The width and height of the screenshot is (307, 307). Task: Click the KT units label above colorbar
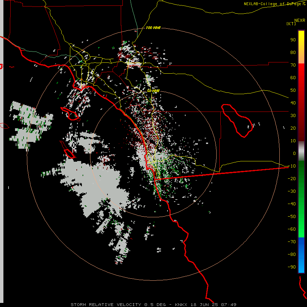(x=291, y=24)
